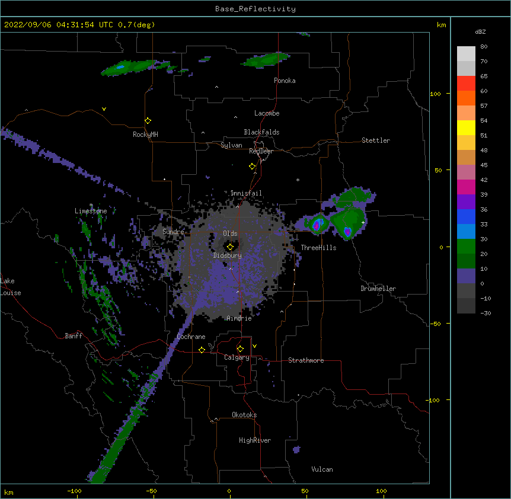Click the Limestone label
Image resolution: width=511 pixels, height=499 pixels.
point(91,211)
